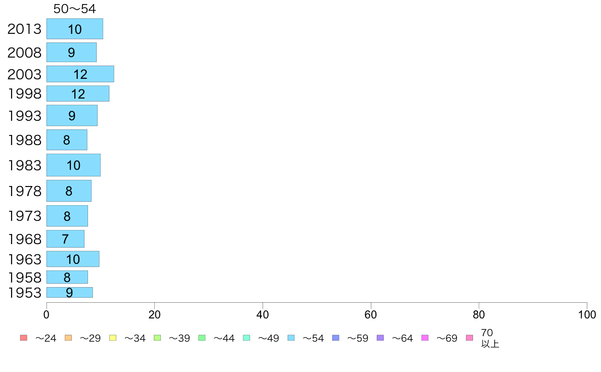601x372 pixels.
Task: Toggle the ~29 orange legend swatch
Action: click(68, 338)
